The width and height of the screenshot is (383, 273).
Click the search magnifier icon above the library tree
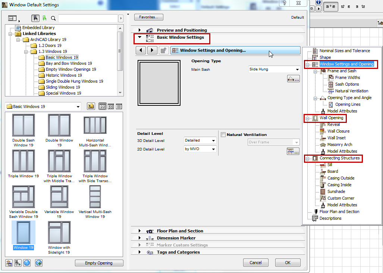pos(53,18)
